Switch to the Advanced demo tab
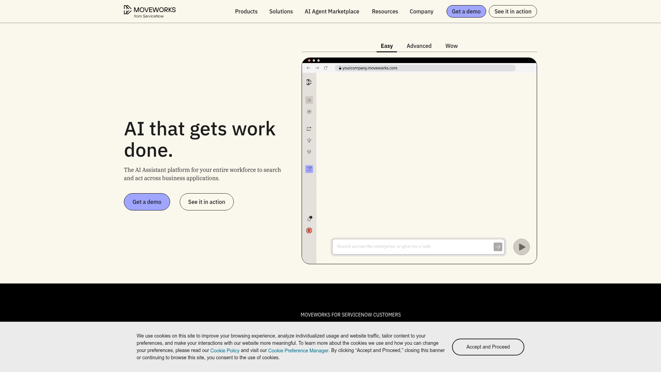The height and width of the screenshot is (372, 661). coord(419,46)
